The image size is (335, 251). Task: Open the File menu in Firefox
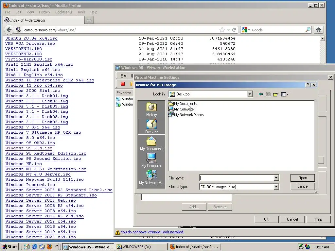[8, 12]
